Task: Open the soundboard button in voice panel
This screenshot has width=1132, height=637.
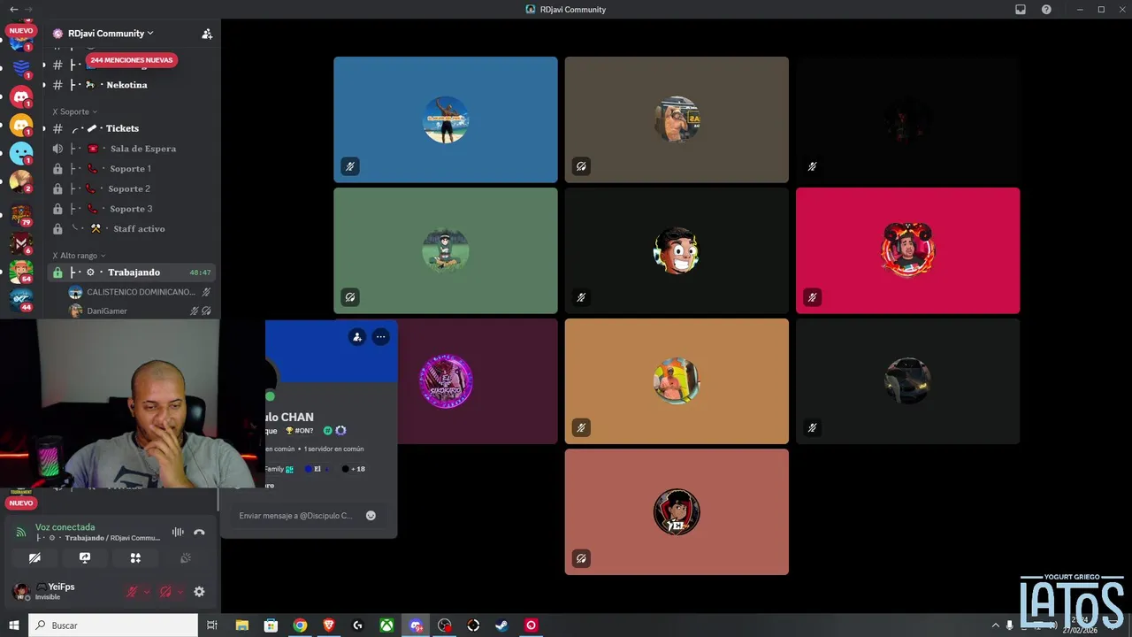Action: (186, 558)
